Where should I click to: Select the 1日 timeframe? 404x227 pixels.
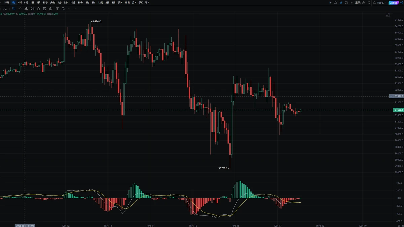[x=32, y=3]
